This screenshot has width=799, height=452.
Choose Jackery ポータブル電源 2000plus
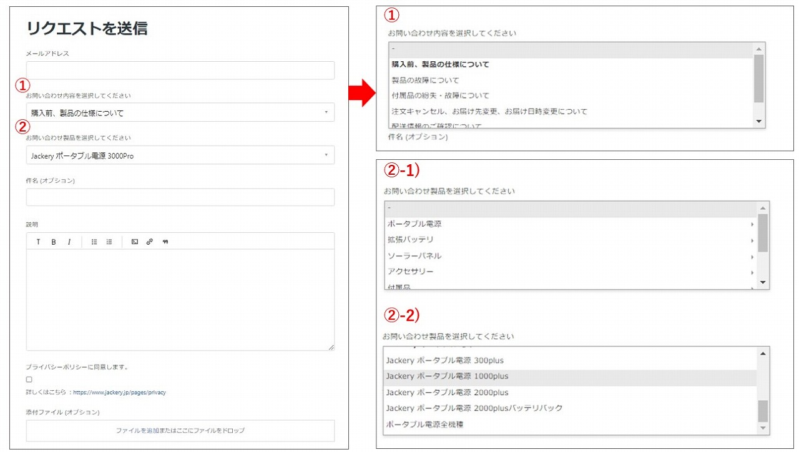(570, 393)
